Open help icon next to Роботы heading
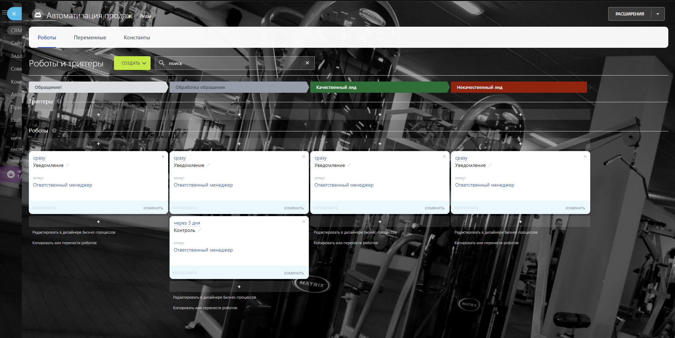The width and height of the screenshot is (675, 338). (54, 131)
